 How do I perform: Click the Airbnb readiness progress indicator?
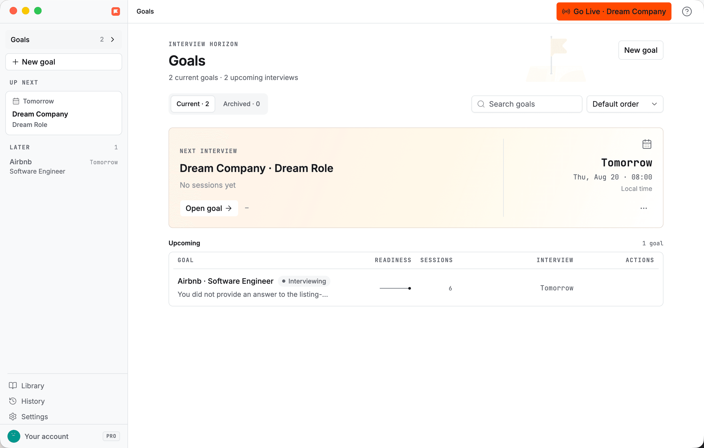(395, 288)
